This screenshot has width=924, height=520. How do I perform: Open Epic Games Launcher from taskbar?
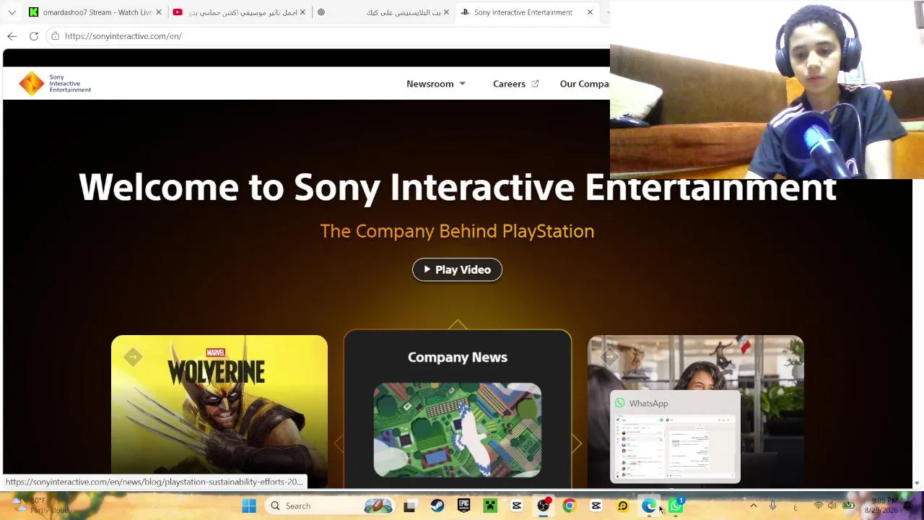tap(463, 506)
